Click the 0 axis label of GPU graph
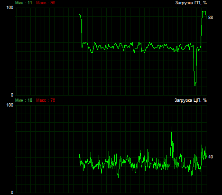Viewport: 222px width, 195px height. click(x=12, y=95)
